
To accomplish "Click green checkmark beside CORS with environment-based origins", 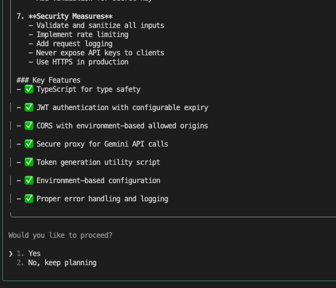I will (x=29, y=125).
